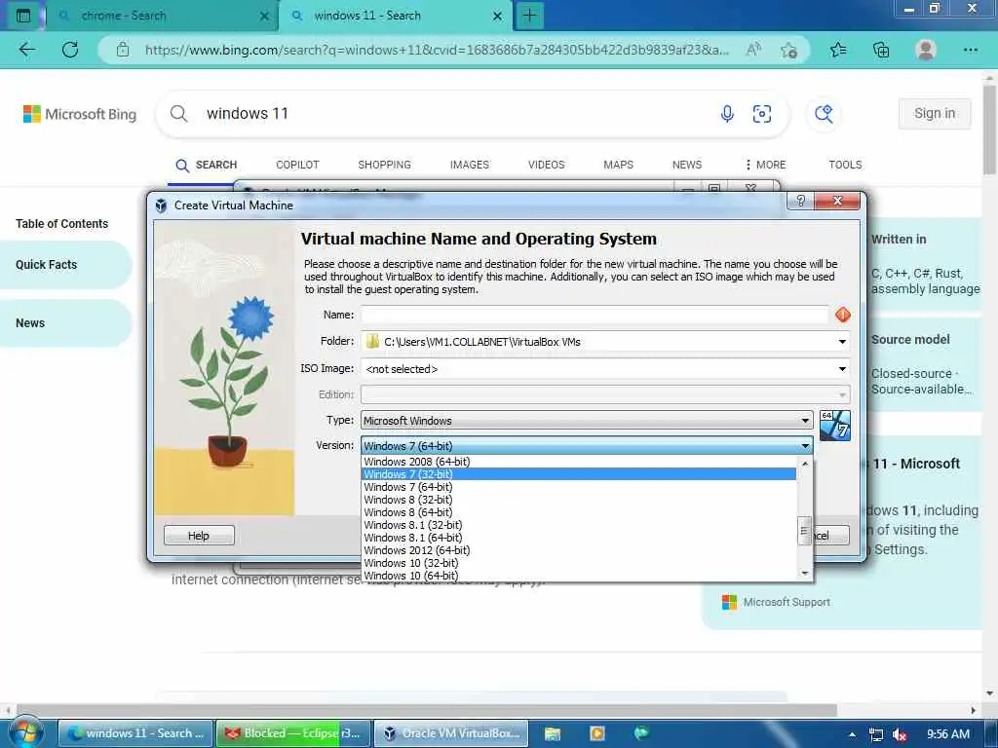Click the Name input field

pos(595,315)
